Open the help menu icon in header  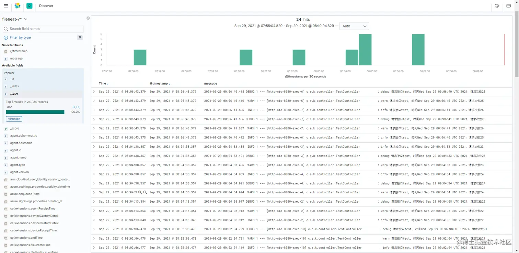[x=497, y=6]
